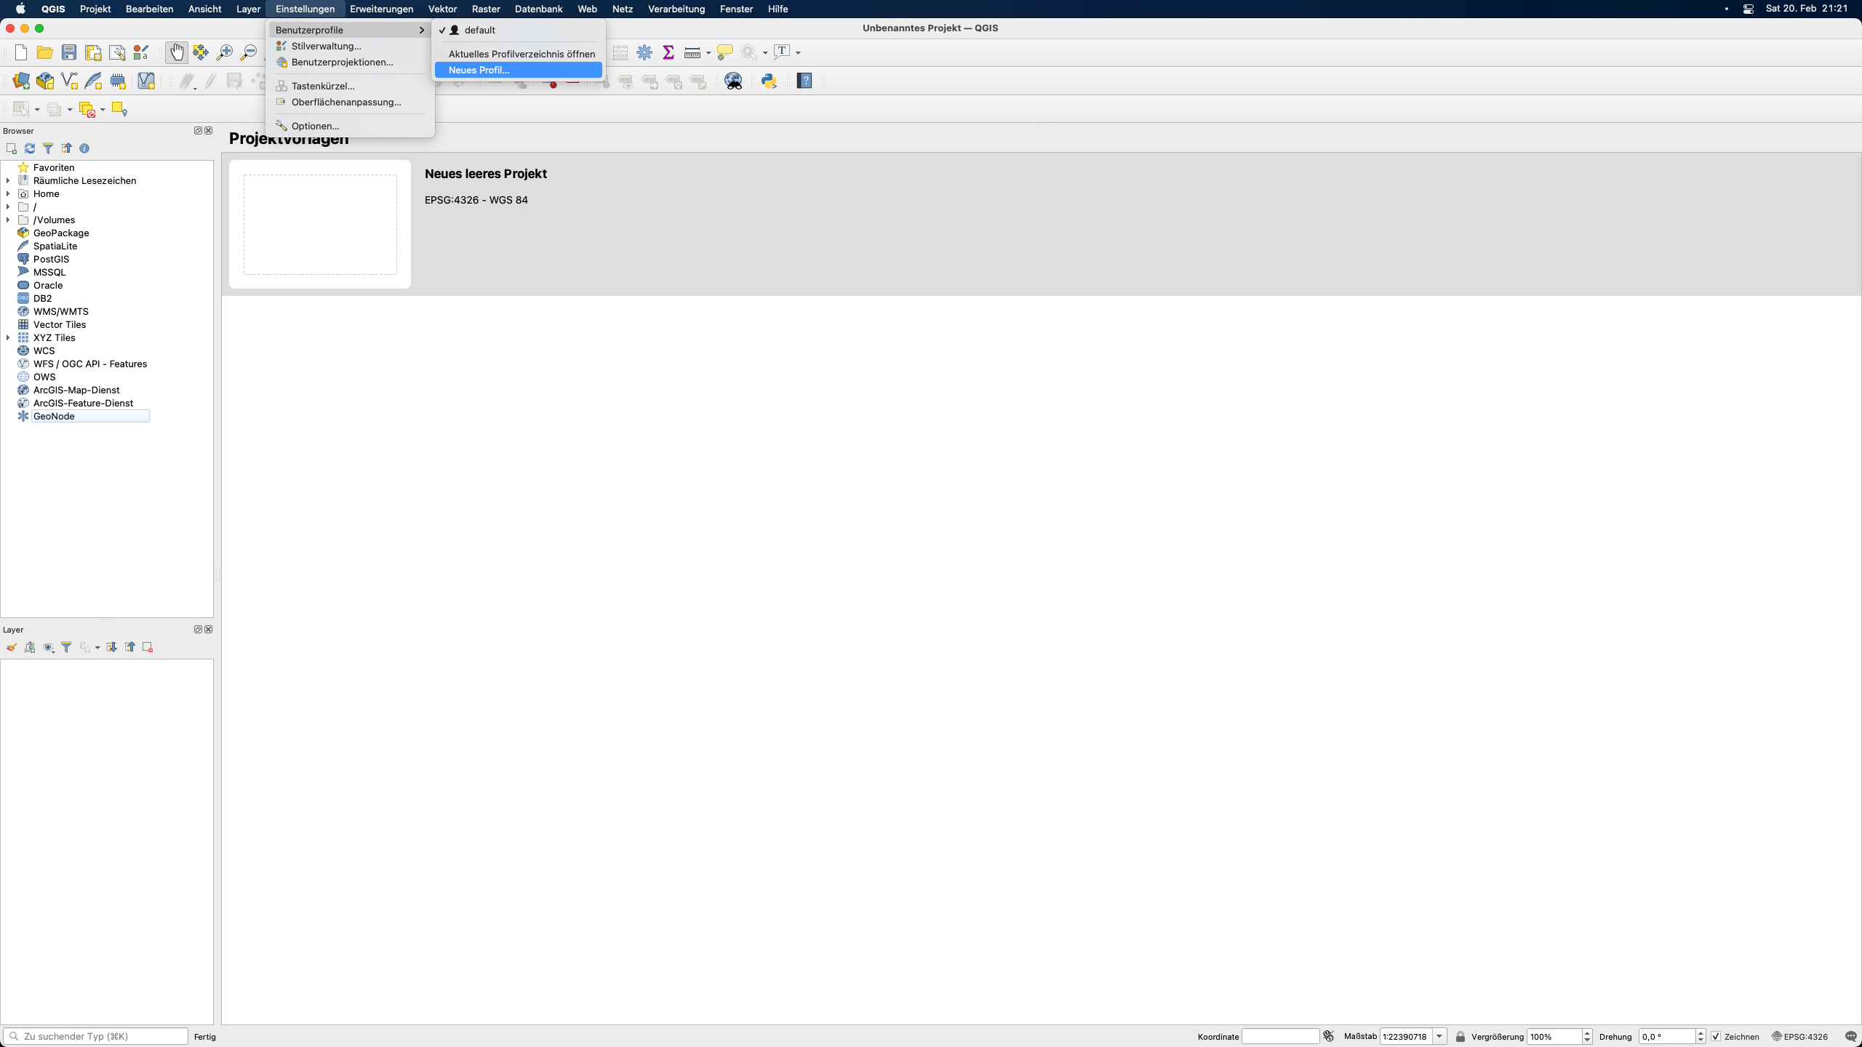Create new GeoPackage layer icon
The image size is (1862, 1047).
coord(45,81)
